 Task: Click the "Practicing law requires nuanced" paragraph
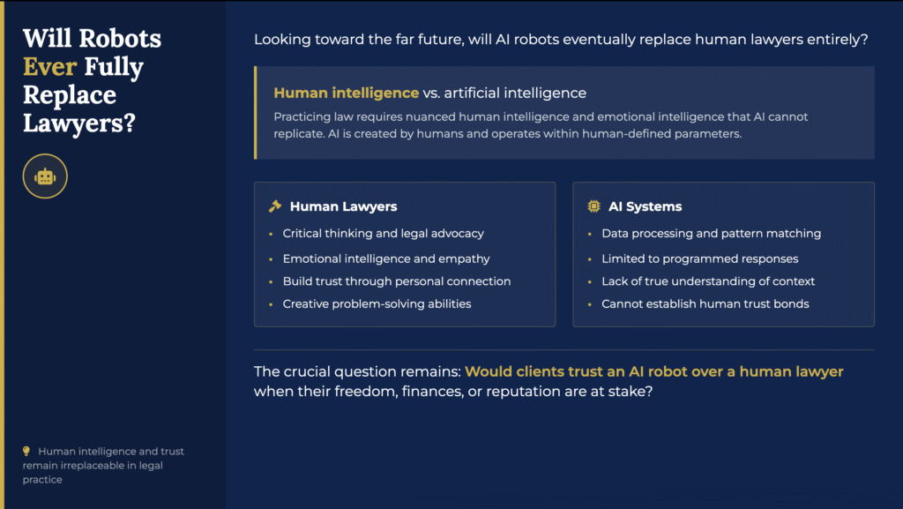click(x=541, y=124)
